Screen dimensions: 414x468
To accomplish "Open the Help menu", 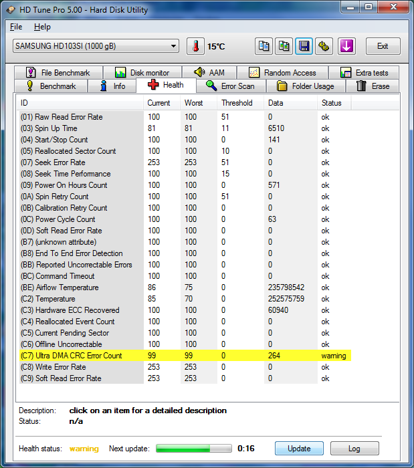I will [42, 27].
